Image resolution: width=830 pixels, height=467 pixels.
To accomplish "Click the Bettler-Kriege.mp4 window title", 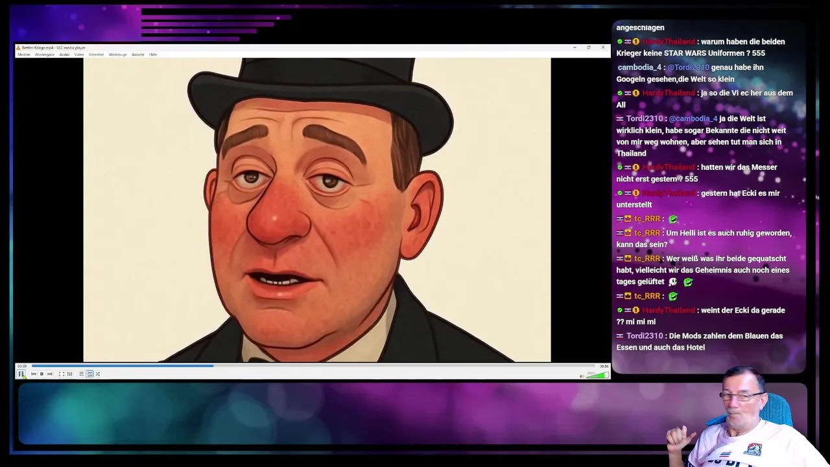I will point(54,47).
